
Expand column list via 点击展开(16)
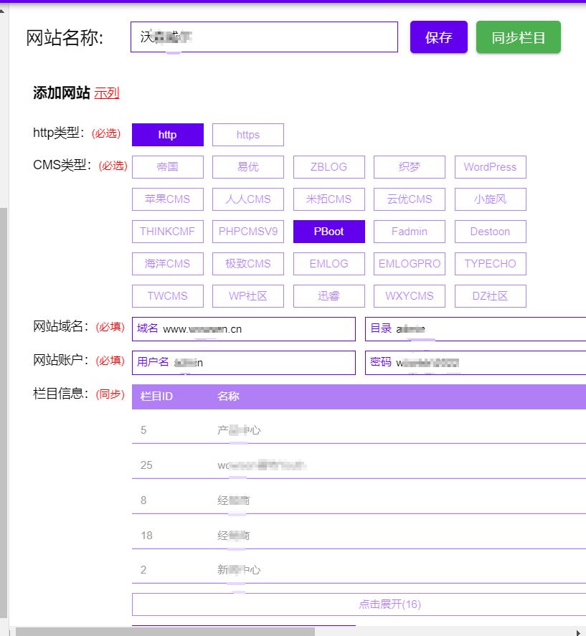389,604
